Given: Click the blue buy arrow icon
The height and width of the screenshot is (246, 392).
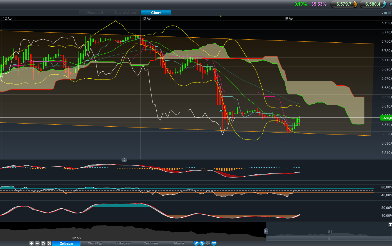Looking at the screenshot, I should tap(384, 4).
